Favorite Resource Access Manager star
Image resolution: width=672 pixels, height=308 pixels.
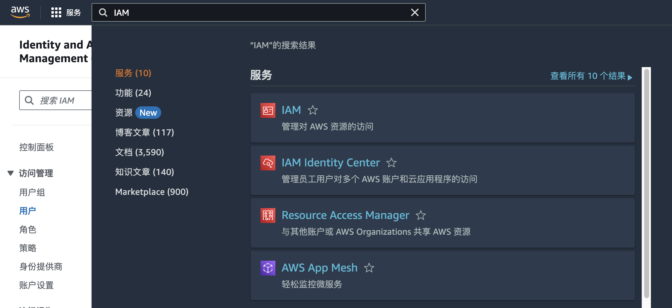click(x=421, y=215)
